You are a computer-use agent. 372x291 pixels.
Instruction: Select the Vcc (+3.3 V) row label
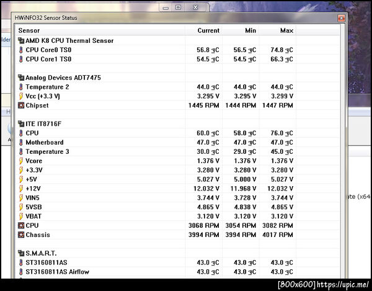coord(43,96)
